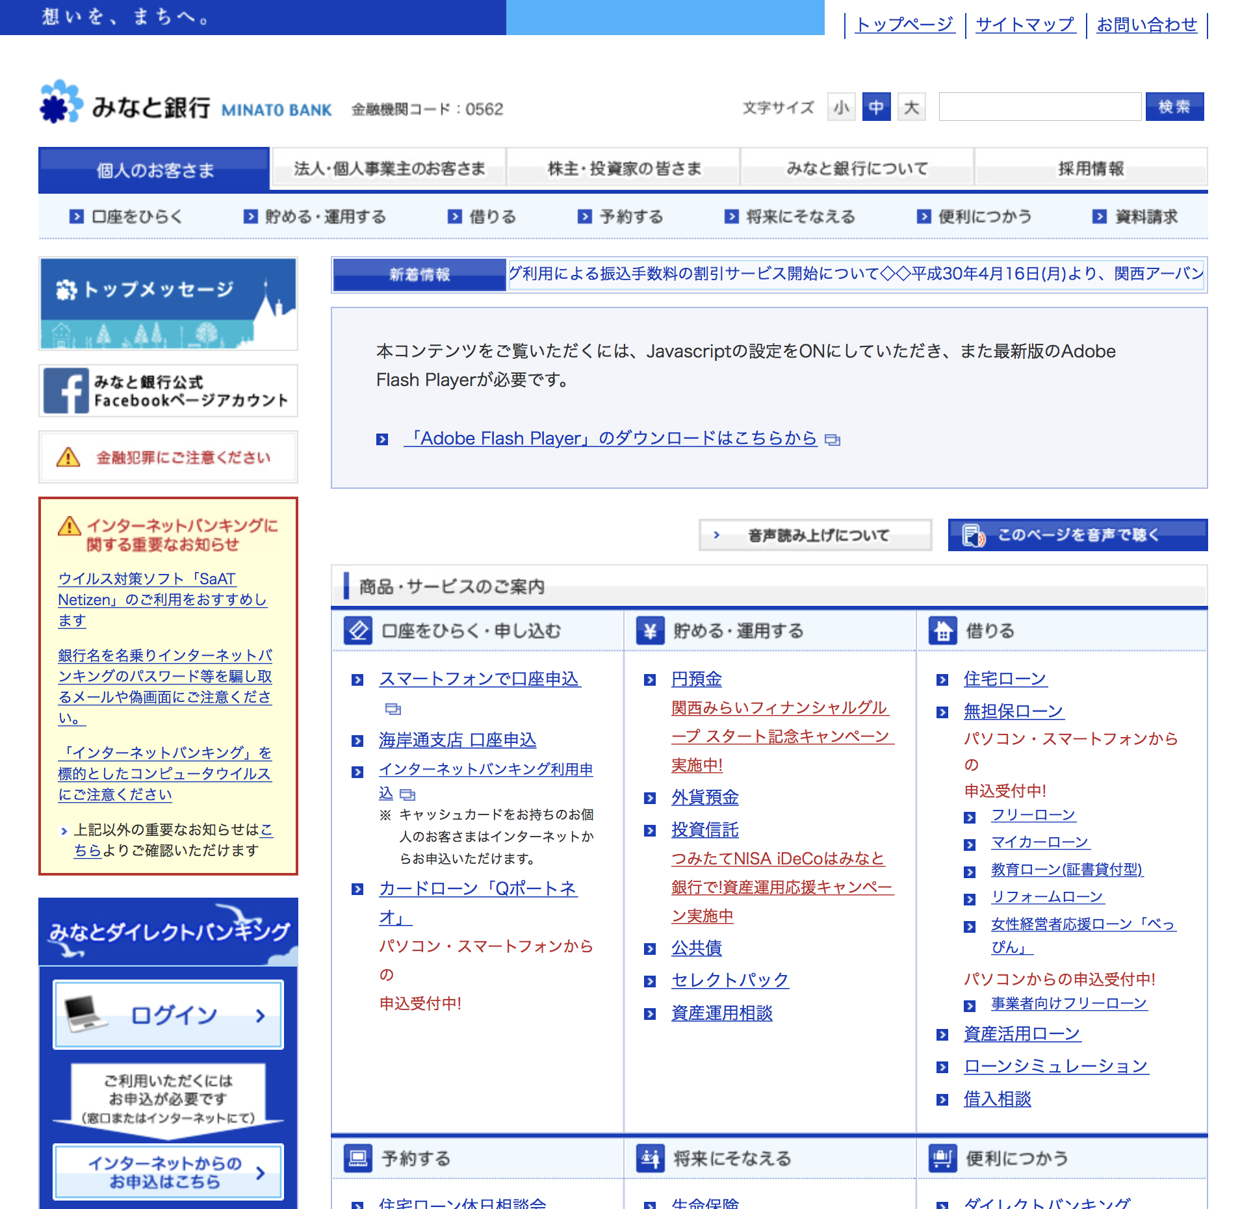This screenshot has height=1209, width=1253.
Task: Open the 教育ローン(証書貸付型) link
Action: tap(1067, 870)
